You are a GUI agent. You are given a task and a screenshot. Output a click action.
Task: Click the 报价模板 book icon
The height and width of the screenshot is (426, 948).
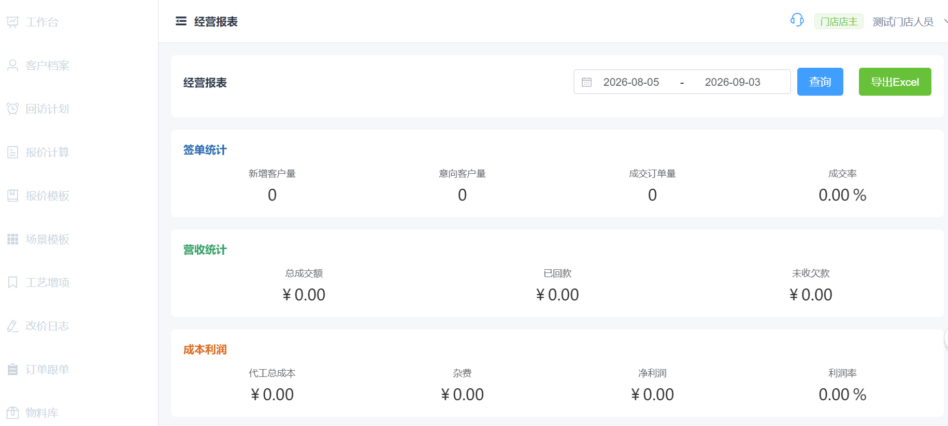tap(12, 196)
